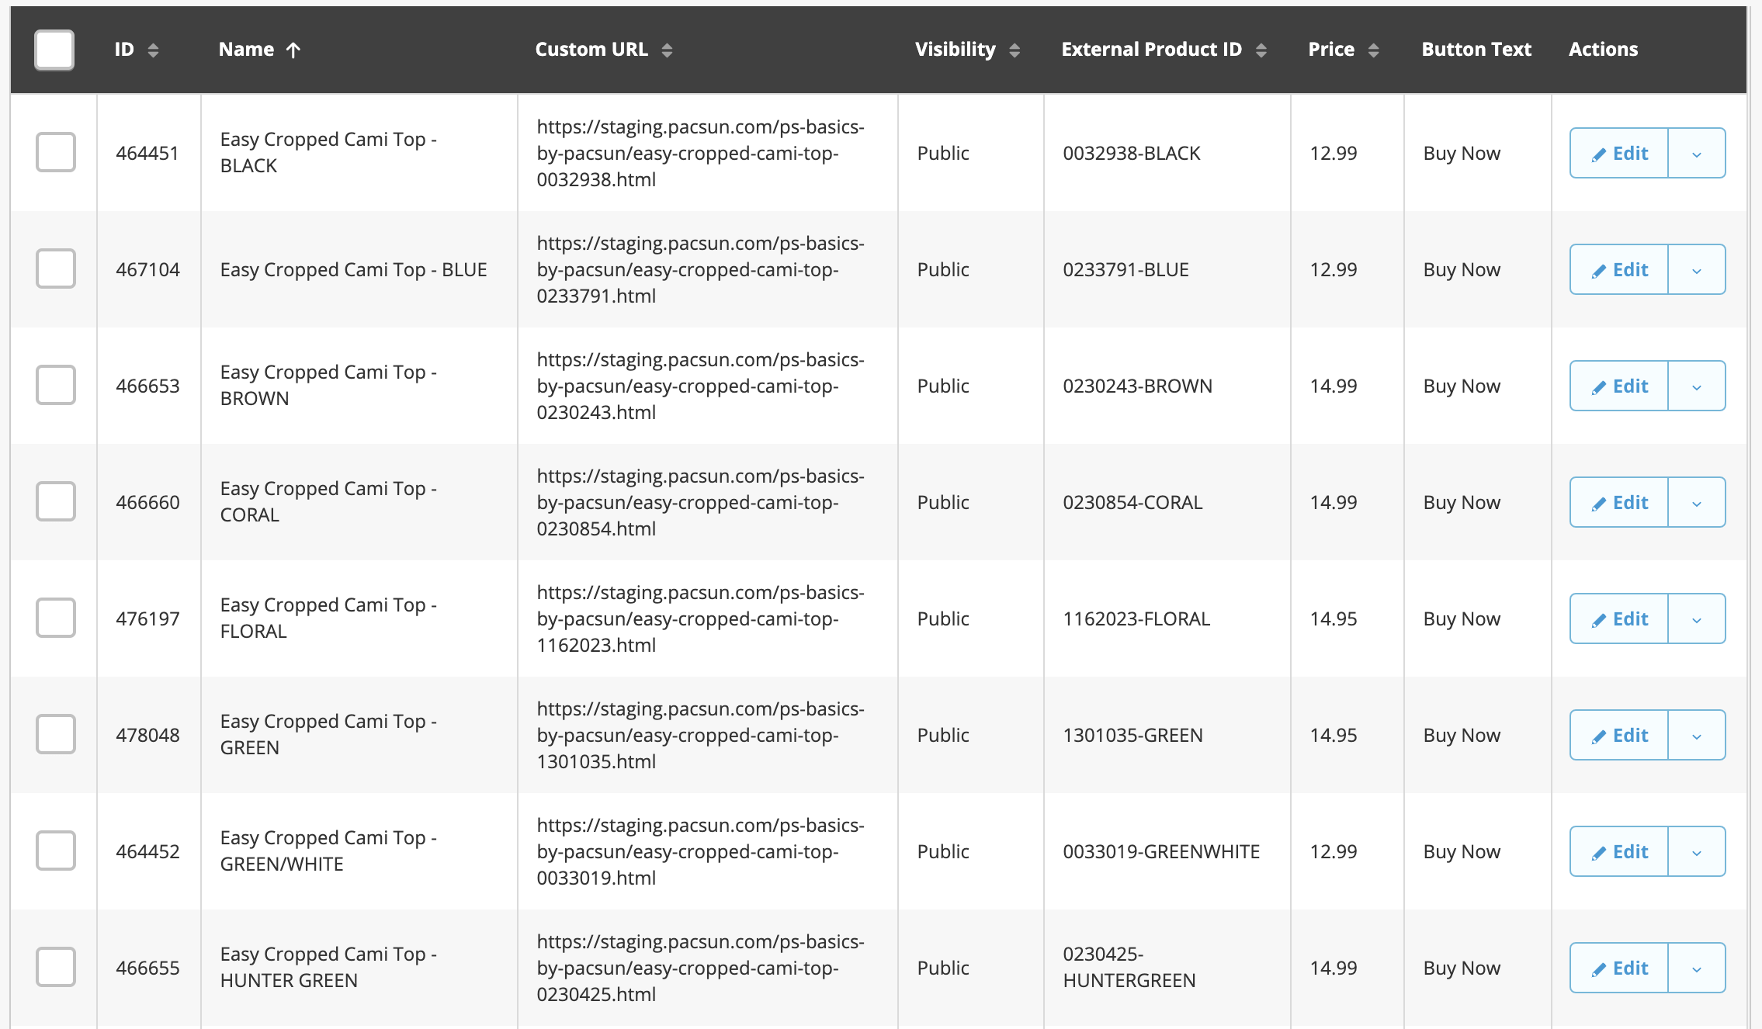The height and width of the screenshot is (1029, 1762).
Task: Edit the Cami Top FLORAL product
Action: 1619,618
